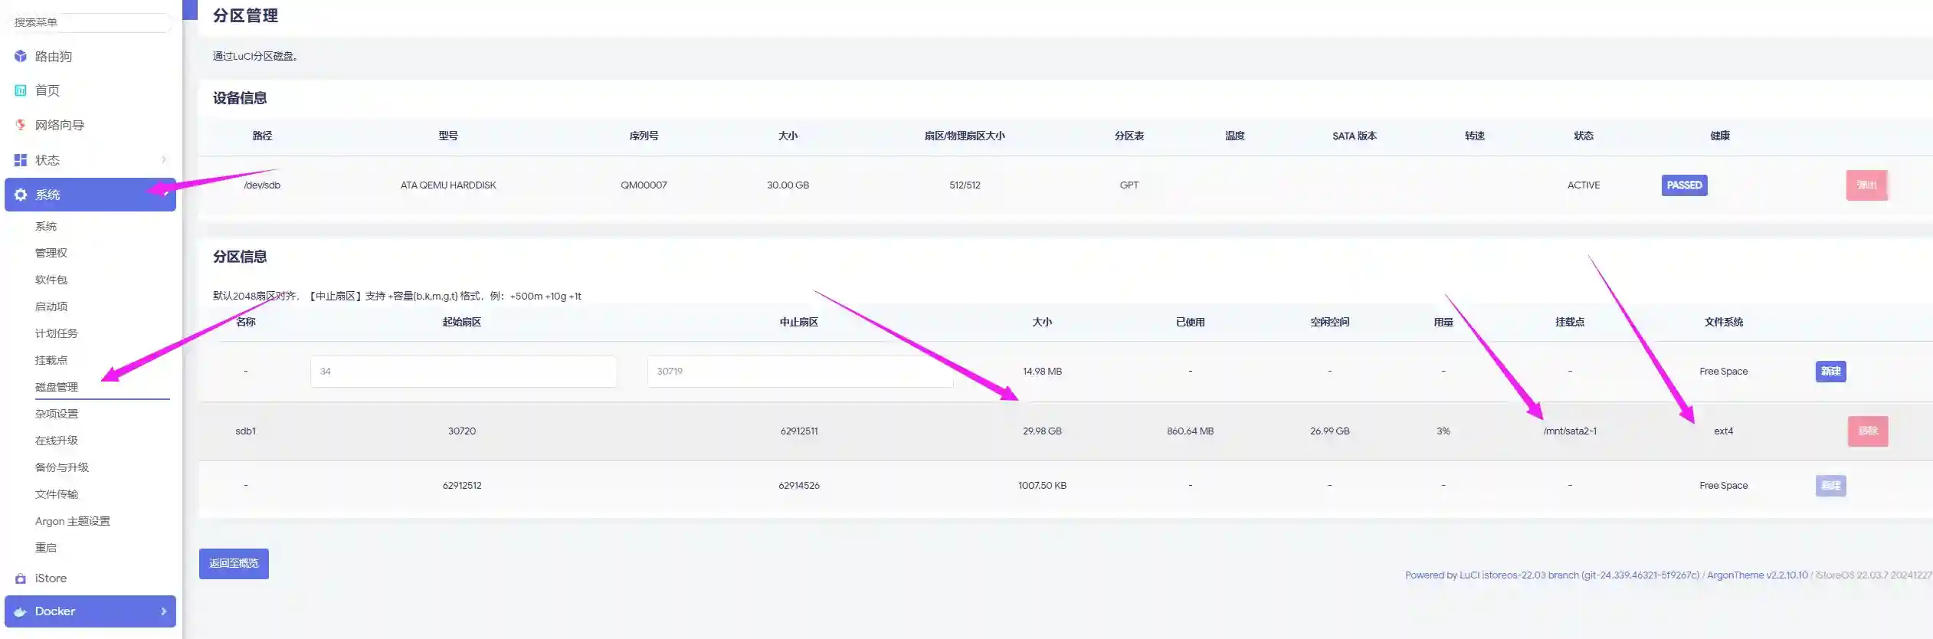
Task: Click the 网络向导 icon
Action: (21, 125)
